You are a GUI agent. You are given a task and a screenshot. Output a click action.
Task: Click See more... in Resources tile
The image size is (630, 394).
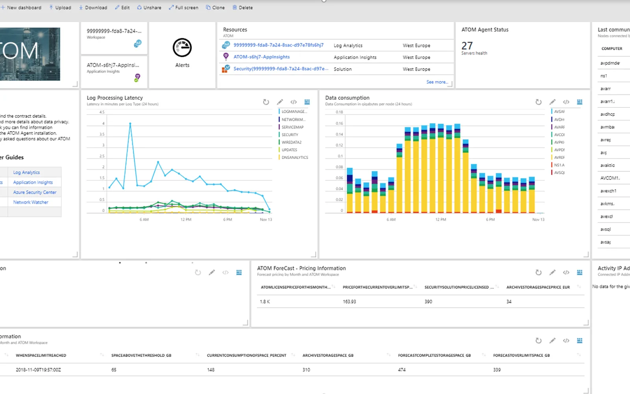click(x=437, y=82)
